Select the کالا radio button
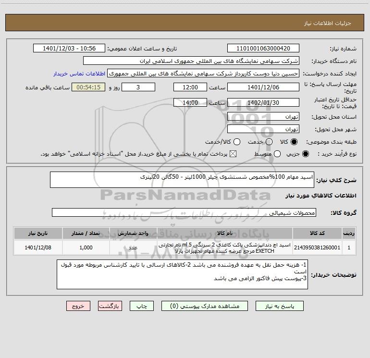370x358 pixels. (294, 142)
